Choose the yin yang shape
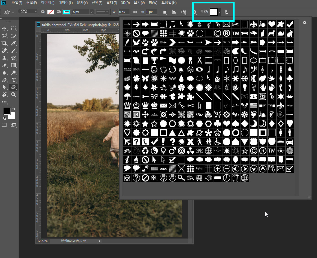317x258 pixels. (x=154, y=151)
